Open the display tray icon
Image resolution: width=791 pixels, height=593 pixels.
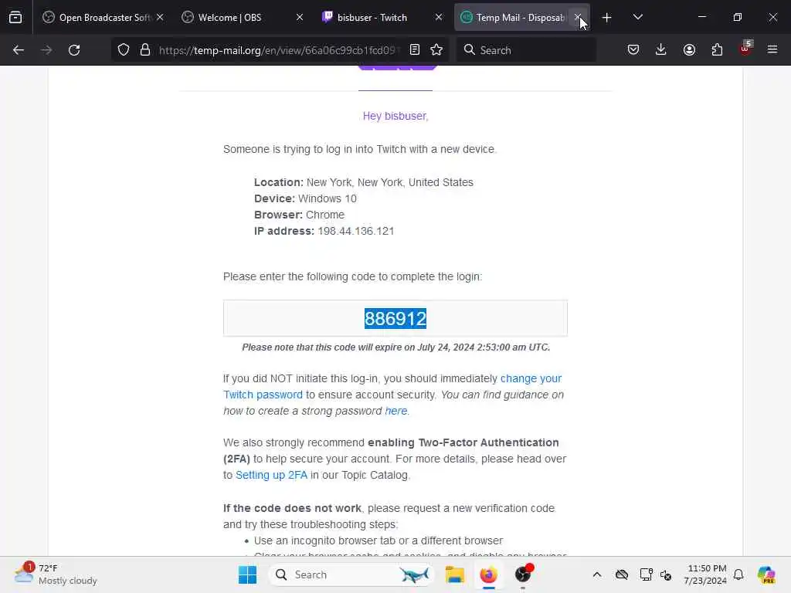coord(646,574)
